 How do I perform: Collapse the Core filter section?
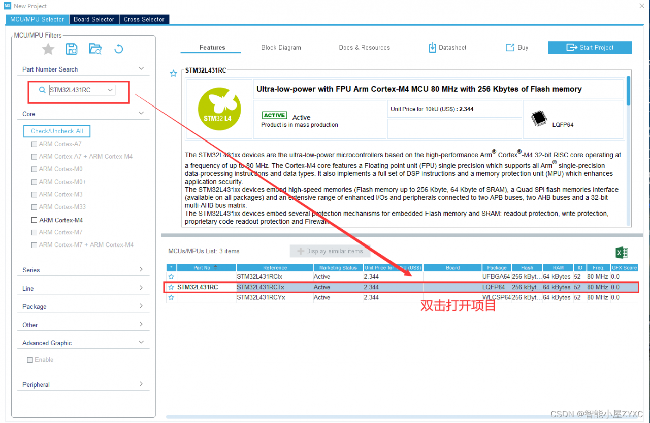(x=141, y=113)
